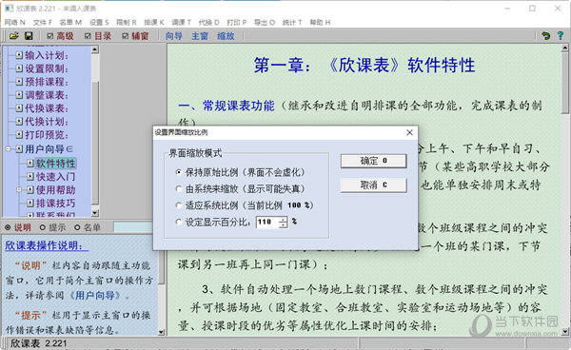
Task: Click the icon beside 调整课表
Action: (x=19, y=95)
